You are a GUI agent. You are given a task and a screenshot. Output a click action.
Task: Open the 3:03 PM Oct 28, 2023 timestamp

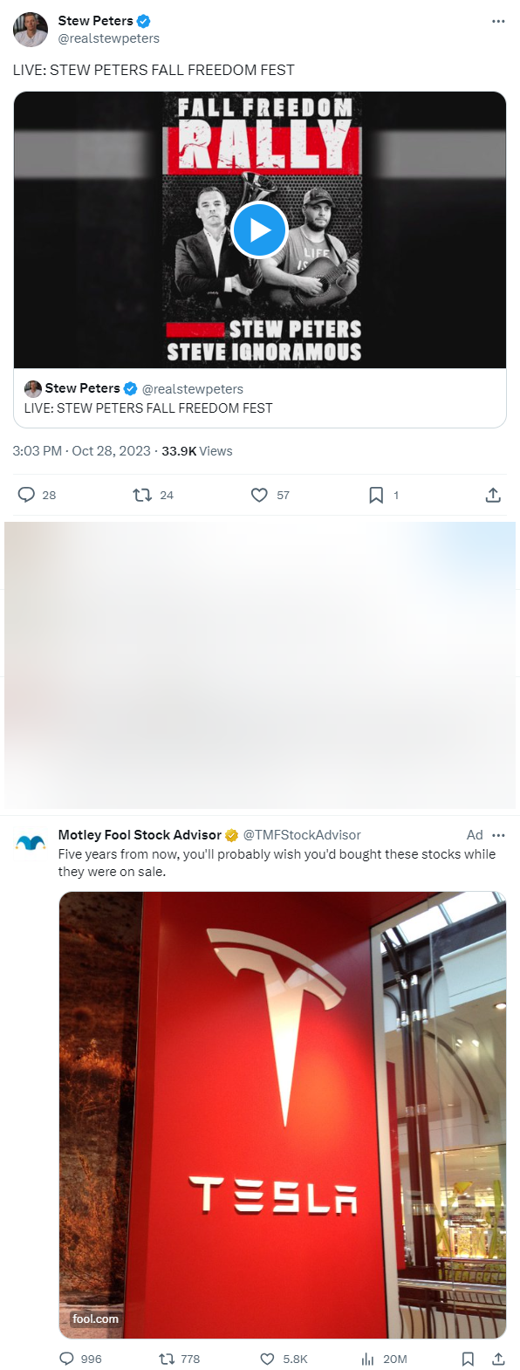coord(82,451)
